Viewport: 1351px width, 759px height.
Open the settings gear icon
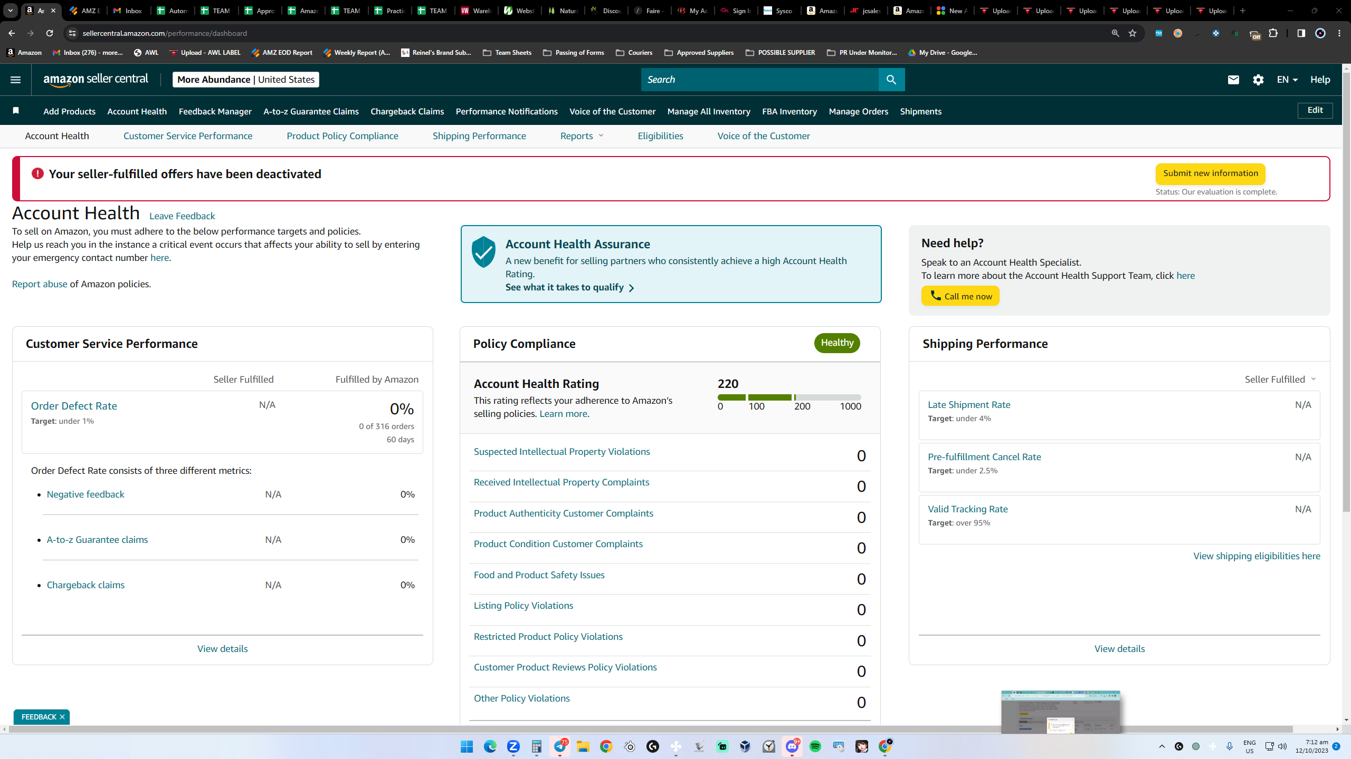pos(1258,80)
